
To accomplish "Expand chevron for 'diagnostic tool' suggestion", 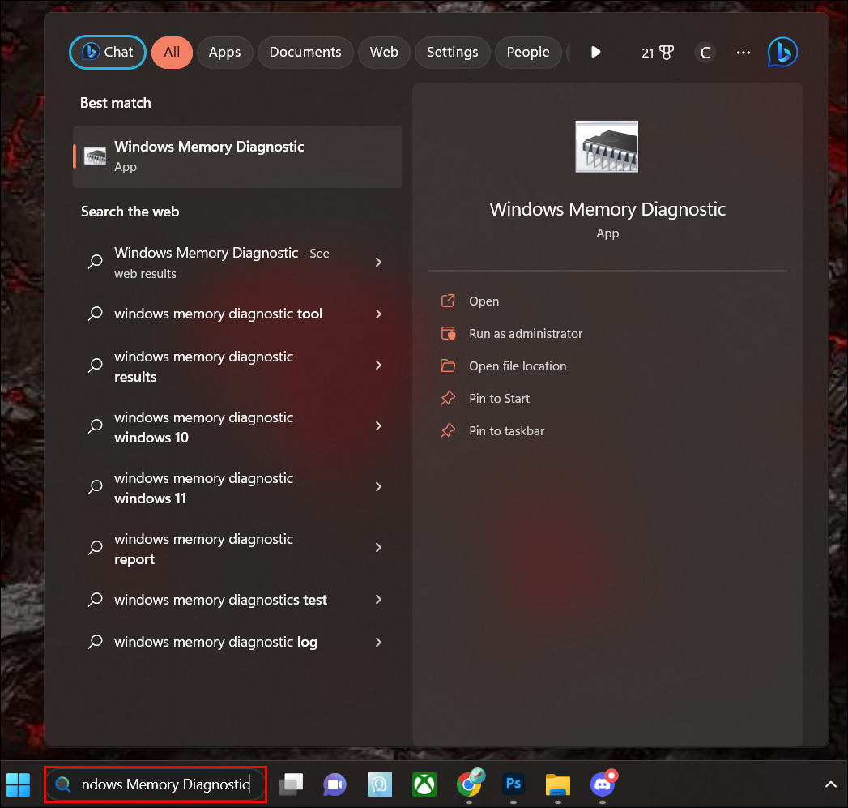I will click(378, 314).
